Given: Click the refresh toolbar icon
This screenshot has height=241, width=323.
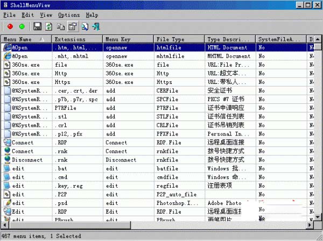Looking at the screenshot, I should click(x=49, y=27).
